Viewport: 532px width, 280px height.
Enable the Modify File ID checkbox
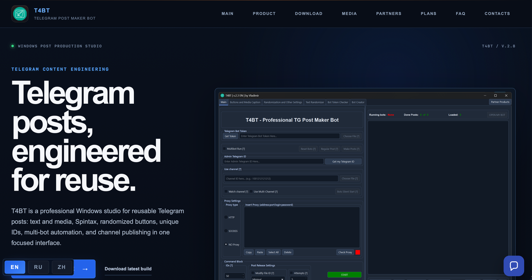click(253, 273)
